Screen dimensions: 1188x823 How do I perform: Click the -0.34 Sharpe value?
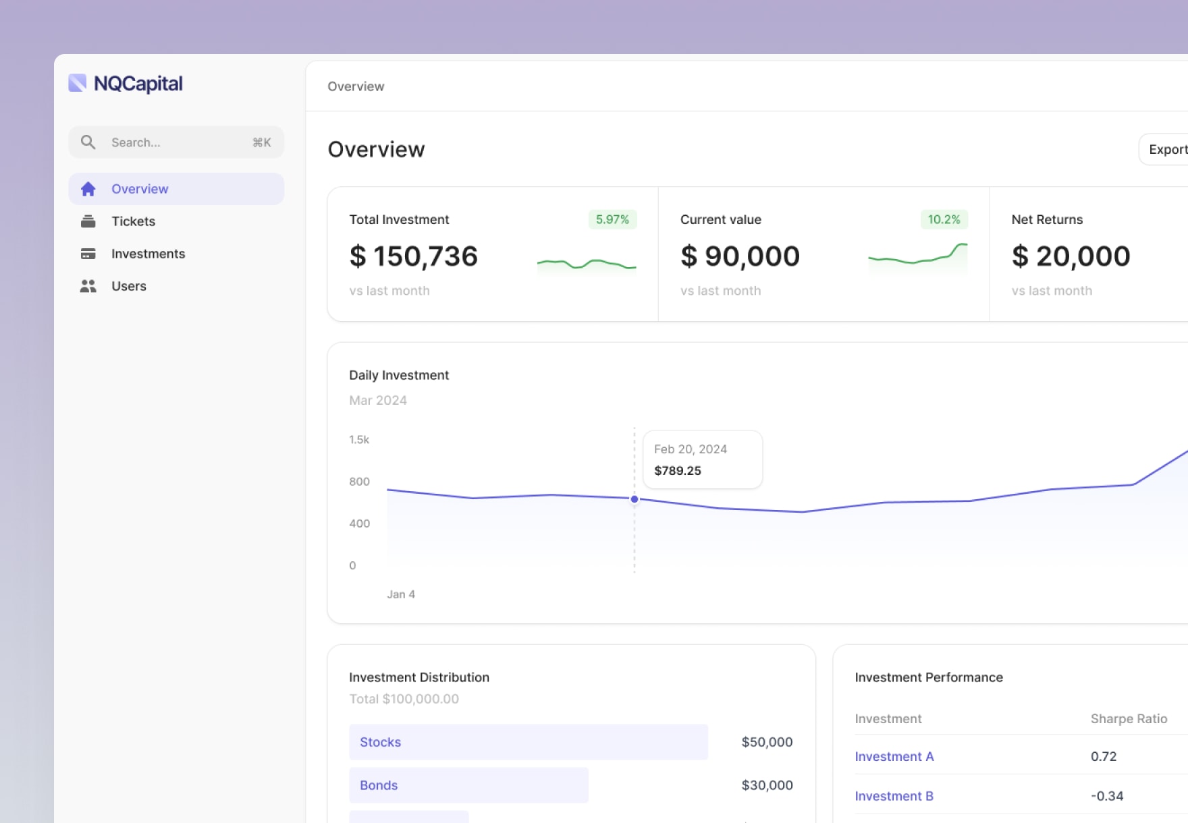pos(1107,796)
